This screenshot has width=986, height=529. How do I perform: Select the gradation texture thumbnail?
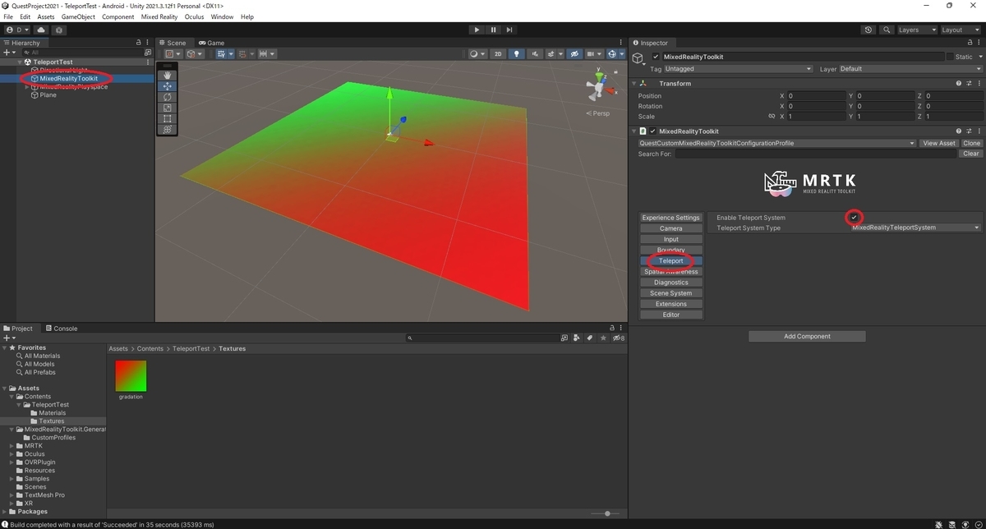[x=130, y=376]
